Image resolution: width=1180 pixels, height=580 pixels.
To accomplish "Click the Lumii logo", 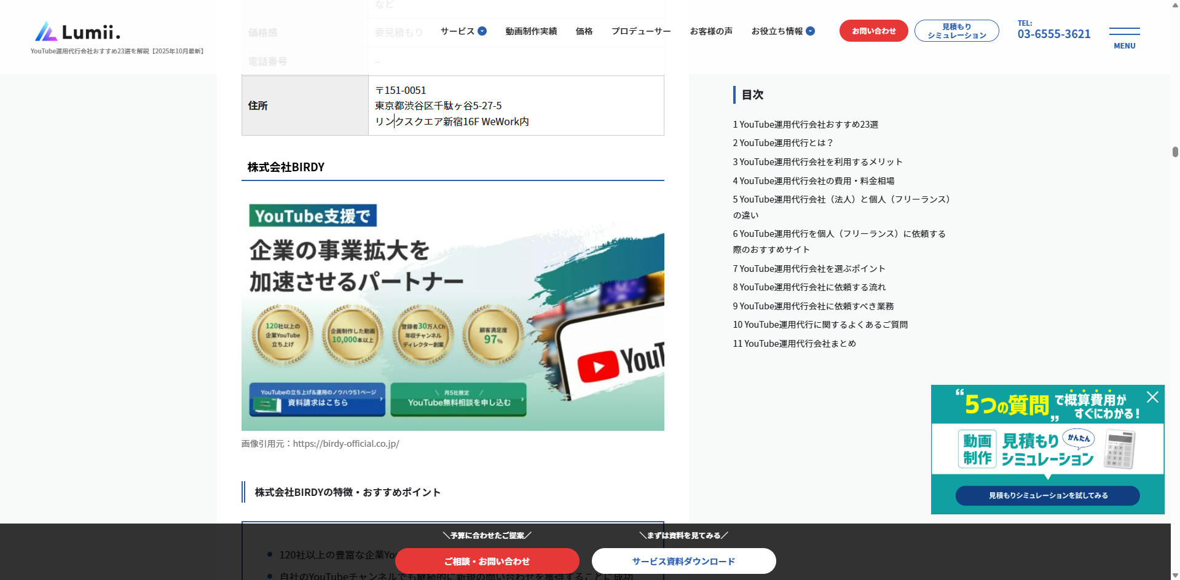I will pyautogui.click(x=77, y=32).
